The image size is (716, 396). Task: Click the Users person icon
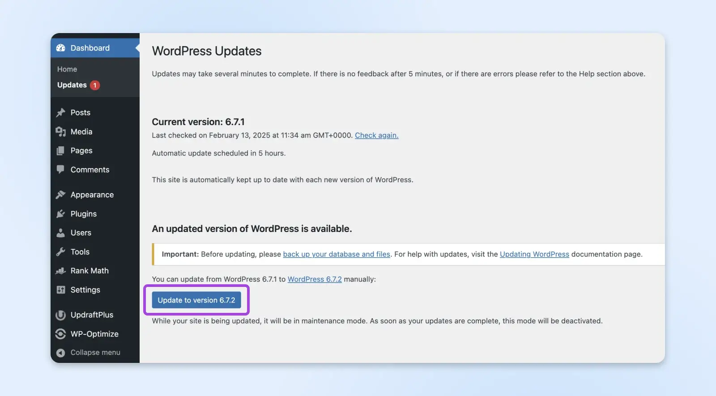click(x=61, y=233)
